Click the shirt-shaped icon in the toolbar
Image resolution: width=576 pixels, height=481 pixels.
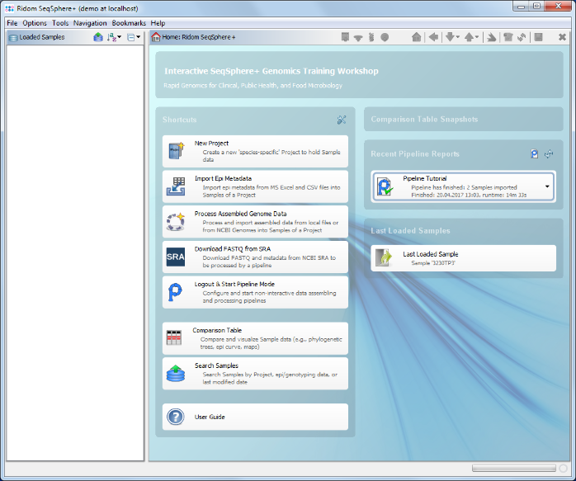(x=508, y=37)
